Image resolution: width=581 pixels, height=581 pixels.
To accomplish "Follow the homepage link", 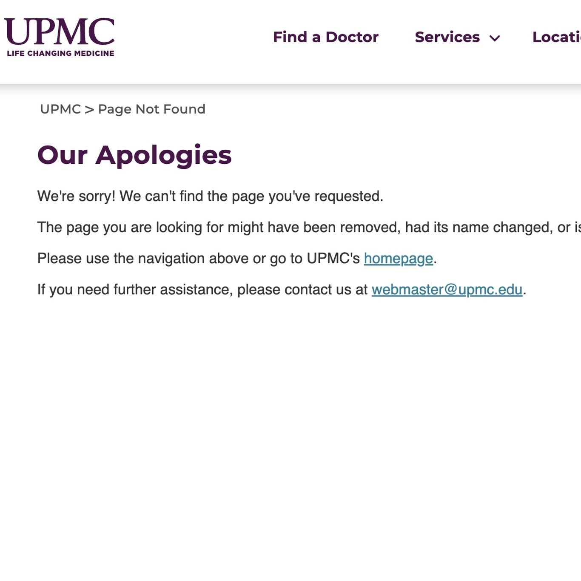I will [x=398, y=259].
